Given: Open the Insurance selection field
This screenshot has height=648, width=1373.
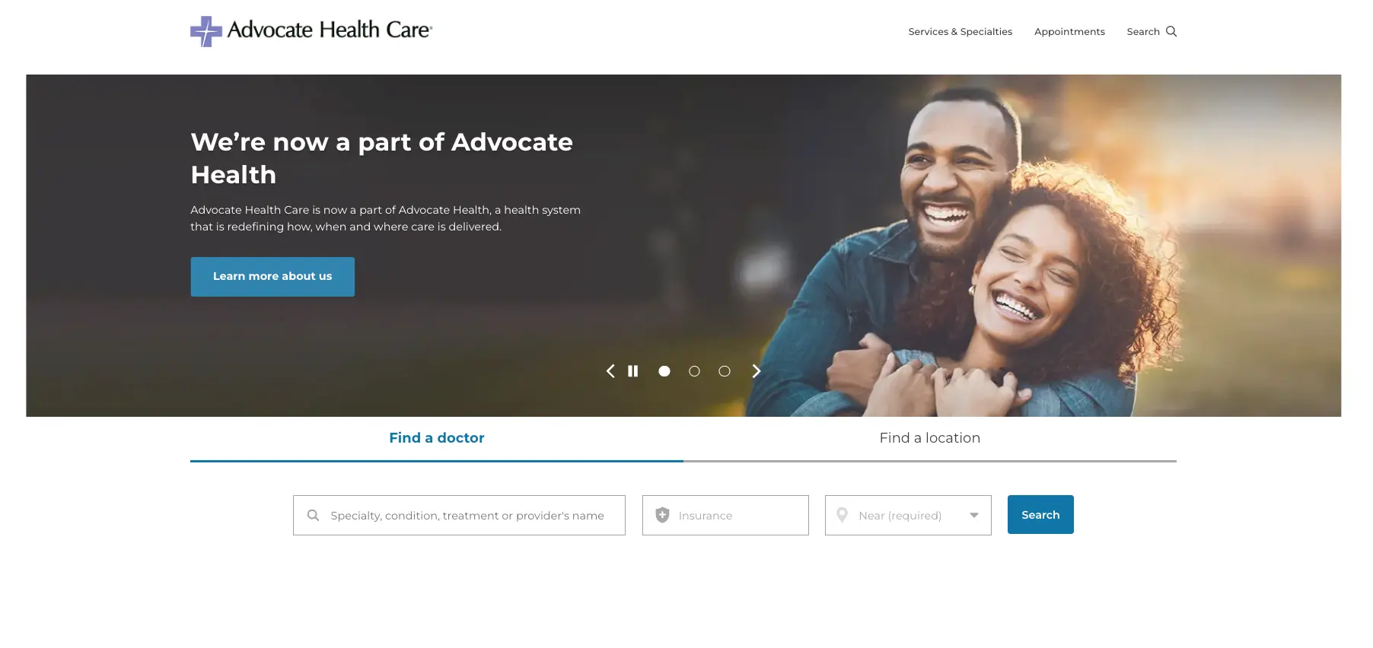Looking at the screenshot, I should (725, 516).
